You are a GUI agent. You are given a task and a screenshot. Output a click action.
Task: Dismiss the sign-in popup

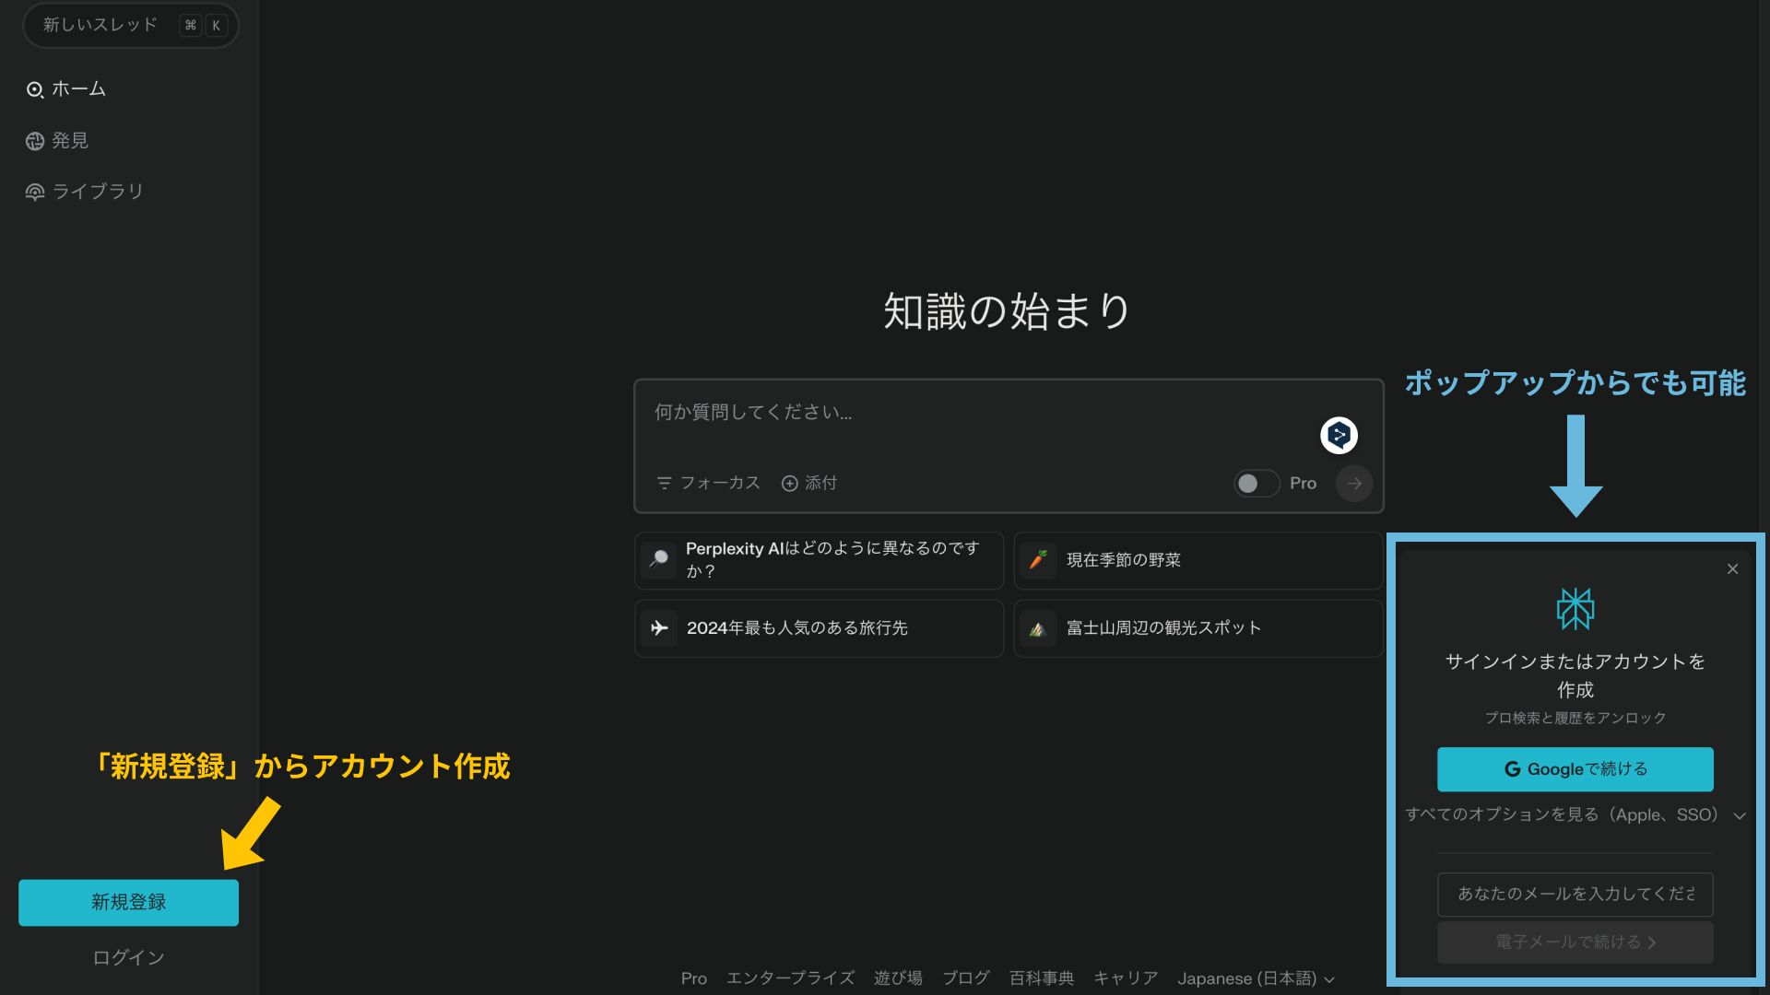(1732, 568)
